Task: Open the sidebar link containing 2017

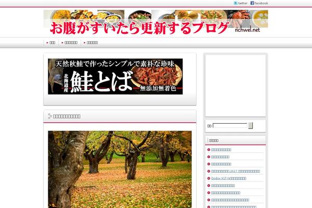Action: click(x=236, y=171)
